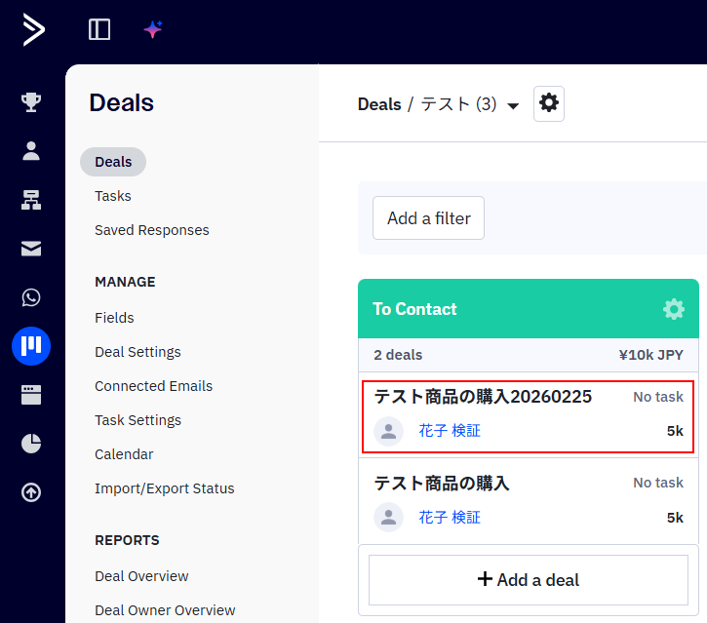Open the 花子 検証 contact link in first deal
707x623 pixels.
point(450,431)
